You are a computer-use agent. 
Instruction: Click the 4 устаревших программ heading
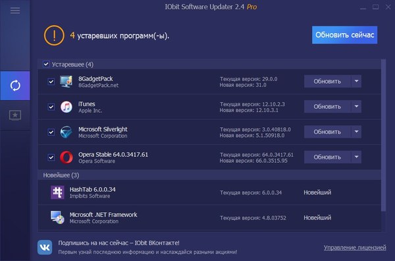119,36
